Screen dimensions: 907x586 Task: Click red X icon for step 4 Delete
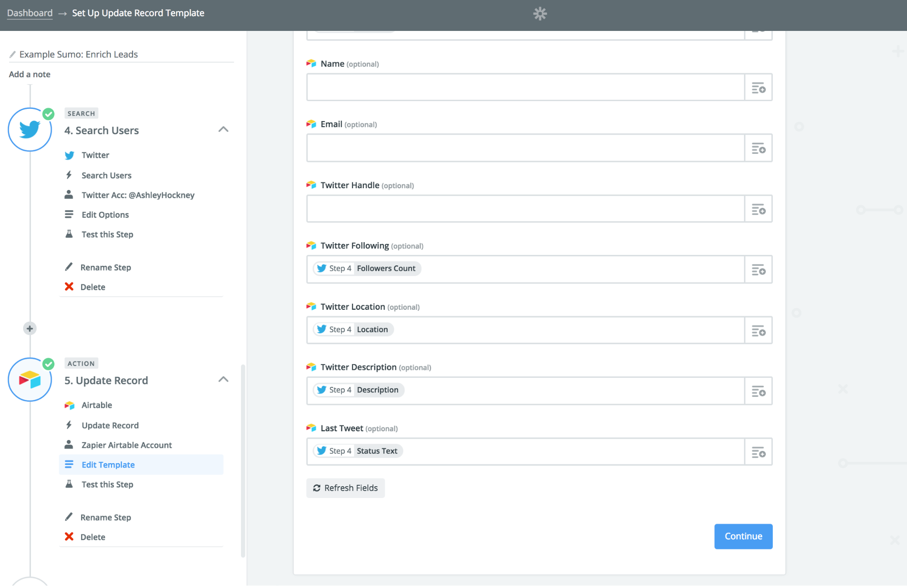click(x=69, y=287)
